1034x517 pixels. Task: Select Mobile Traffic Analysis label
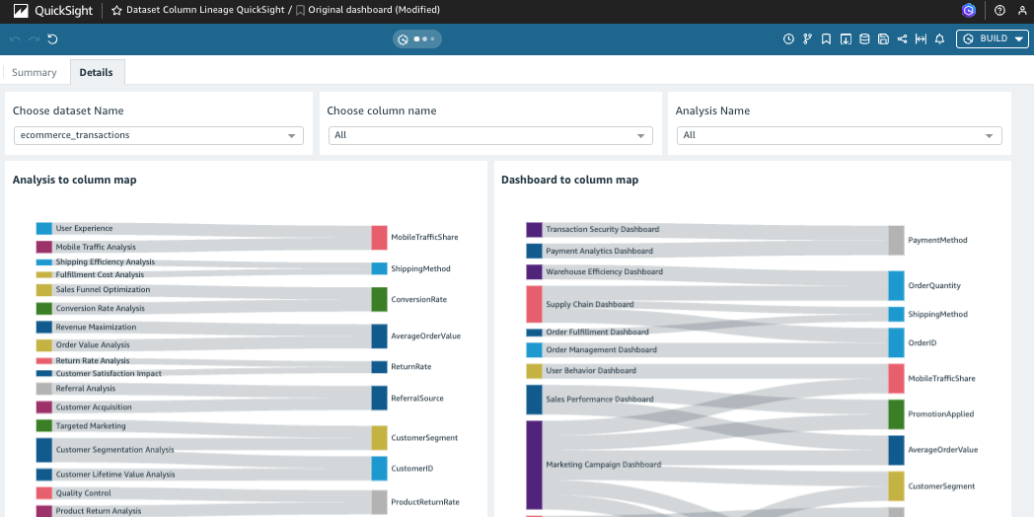96,248
